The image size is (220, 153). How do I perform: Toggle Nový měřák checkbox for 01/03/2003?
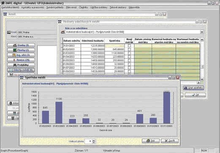(129, 53)
